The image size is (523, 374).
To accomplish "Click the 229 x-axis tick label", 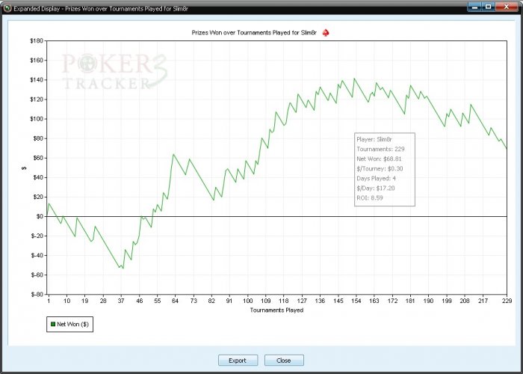I will [507, 301].
